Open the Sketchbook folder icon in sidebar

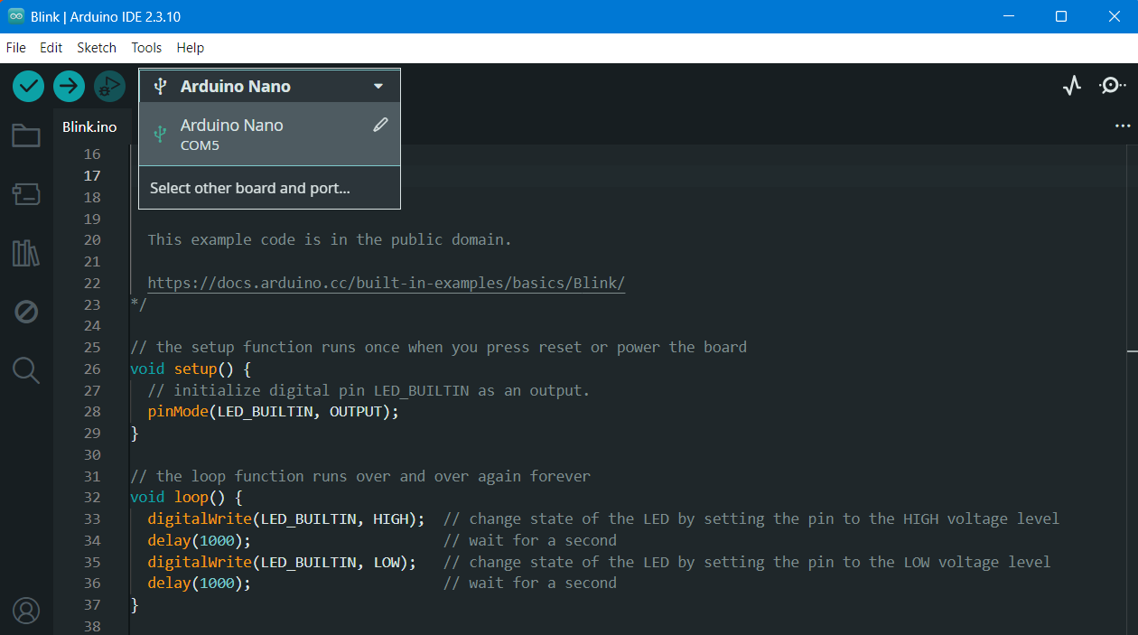(26, 135)
